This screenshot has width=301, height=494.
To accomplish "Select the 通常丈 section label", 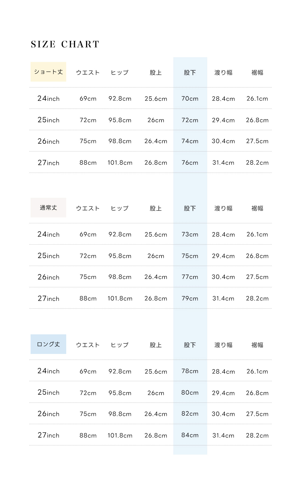I will click(x=48, y=208).
